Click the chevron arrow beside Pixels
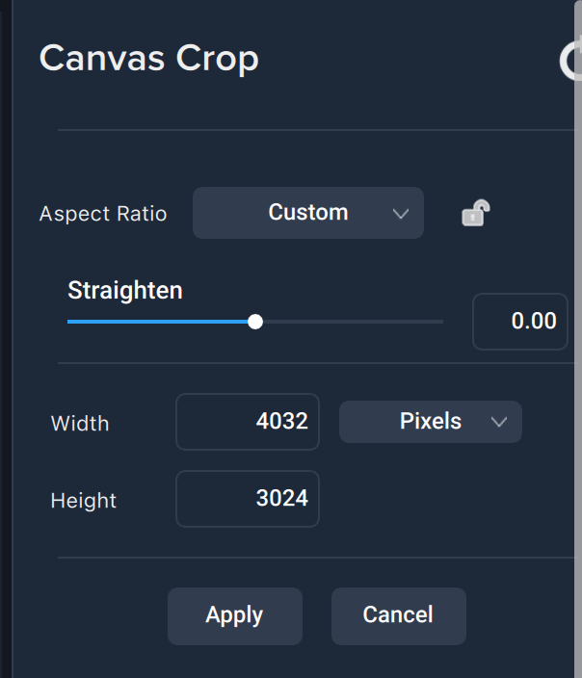582x678 pixels. (498, 422)
